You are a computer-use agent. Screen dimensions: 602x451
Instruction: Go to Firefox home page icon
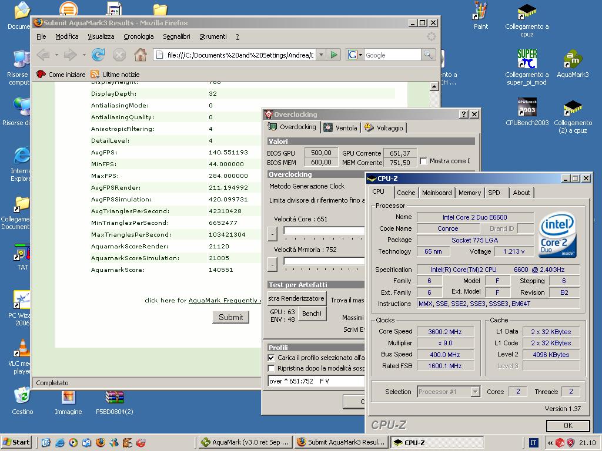pos(140,55)
